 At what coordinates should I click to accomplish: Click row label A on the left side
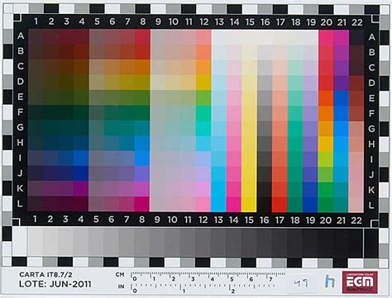pos(21,35)
